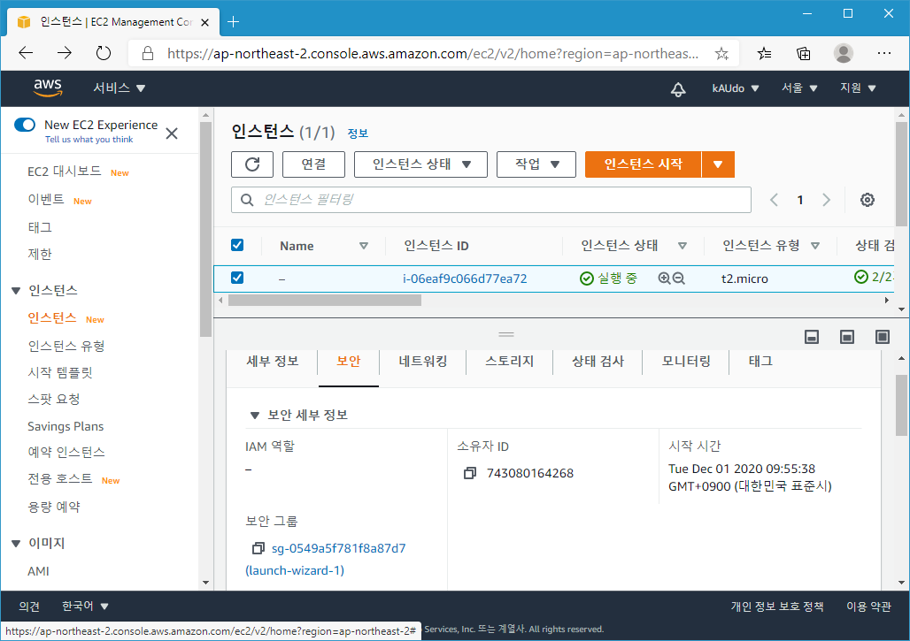910x641 pixels.
Task: Open a new browser tab
Action: pos(234,22)
